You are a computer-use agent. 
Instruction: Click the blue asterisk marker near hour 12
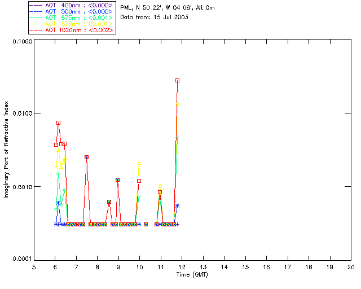[x=178, y=206]
